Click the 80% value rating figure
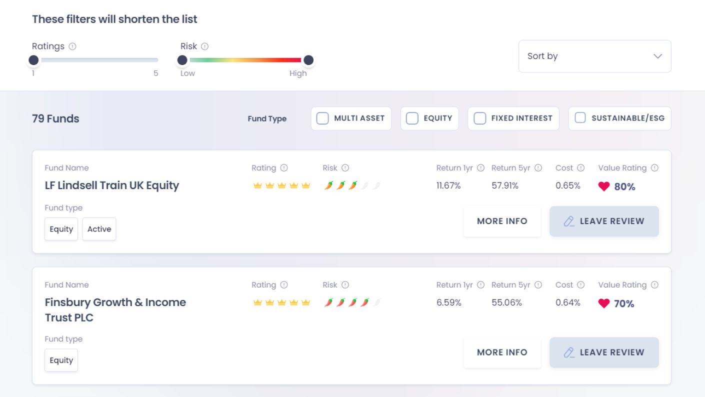This screenshot has height=397, width=705. pos(624,186)
